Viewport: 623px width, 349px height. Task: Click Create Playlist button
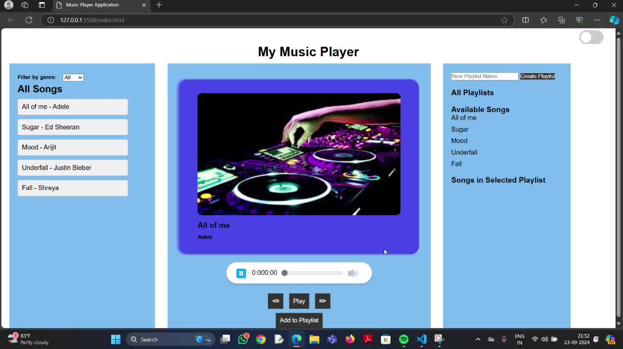click(x=538, y=76)
